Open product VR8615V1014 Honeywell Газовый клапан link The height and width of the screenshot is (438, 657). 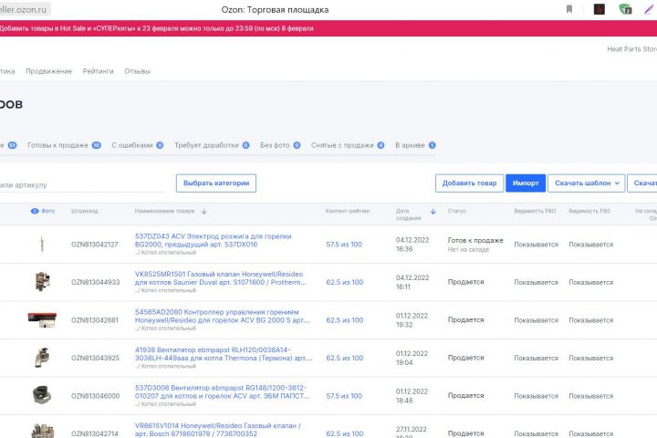click(218, 429)
